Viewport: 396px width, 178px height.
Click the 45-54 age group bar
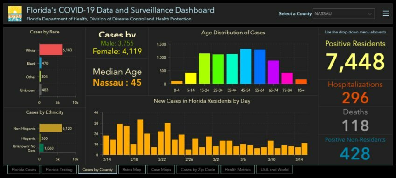pos(246,66)
